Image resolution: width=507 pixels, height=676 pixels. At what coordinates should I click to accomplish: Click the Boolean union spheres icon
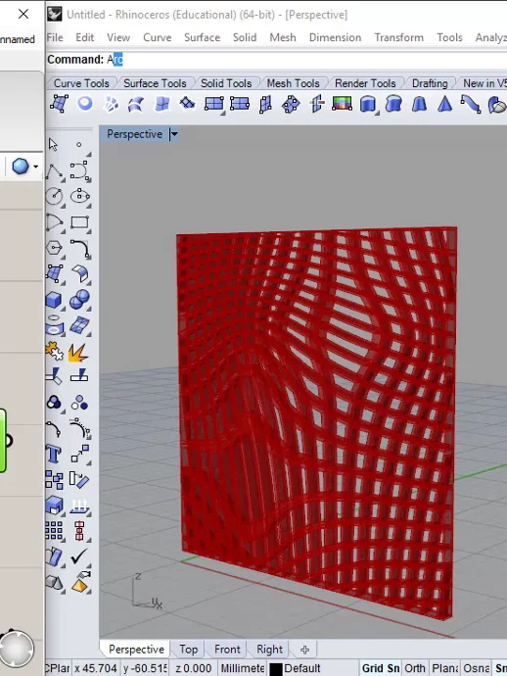79,299
